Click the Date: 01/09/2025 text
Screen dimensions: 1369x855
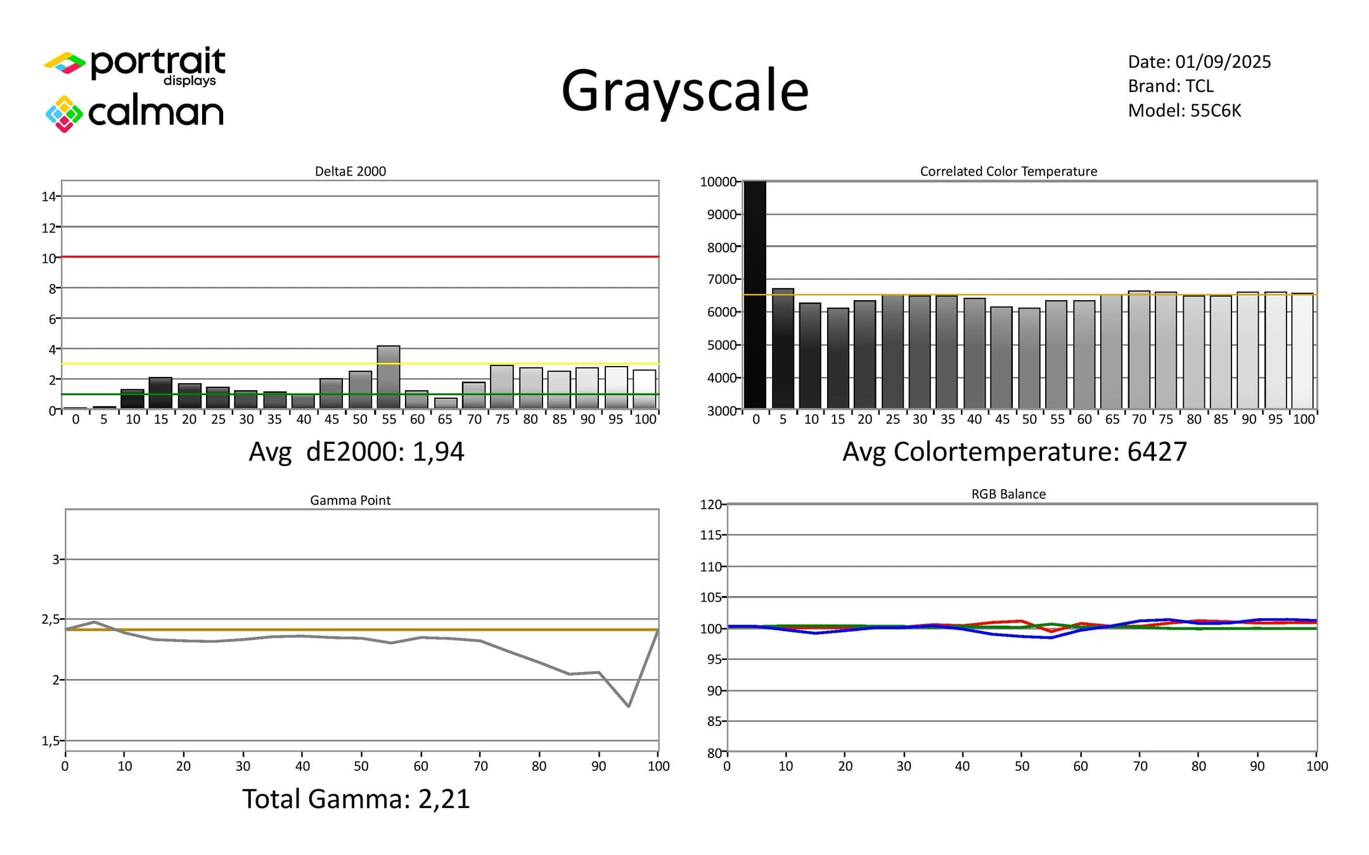[x=1199, y=61]
